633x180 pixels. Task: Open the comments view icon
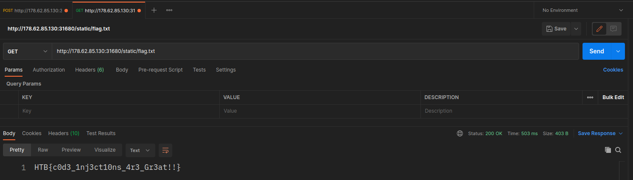(x=613, y=29)
